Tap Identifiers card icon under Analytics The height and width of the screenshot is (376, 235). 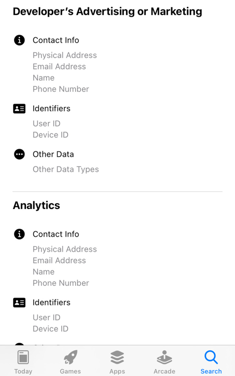[19, 303]
